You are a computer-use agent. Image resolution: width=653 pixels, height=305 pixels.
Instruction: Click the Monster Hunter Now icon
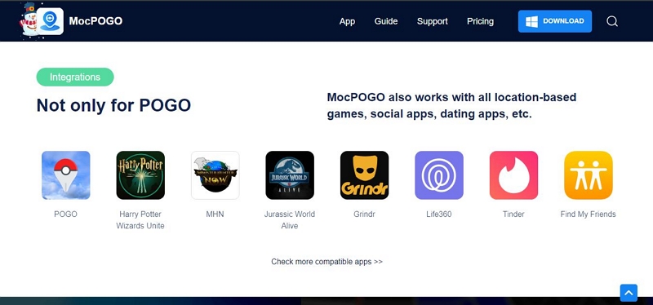pos(215,175)
